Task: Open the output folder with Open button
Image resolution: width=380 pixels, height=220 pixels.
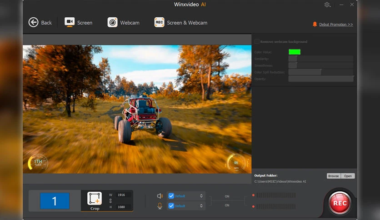Action: pyautogui.click(x=348, y=176)
